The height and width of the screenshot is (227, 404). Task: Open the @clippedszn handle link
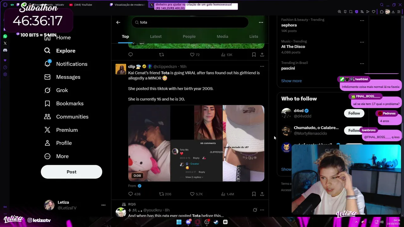pos(165,67)
